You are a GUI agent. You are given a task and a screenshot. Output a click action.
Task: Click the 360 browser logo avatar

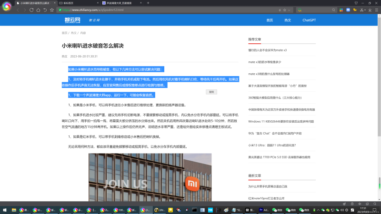7,7
